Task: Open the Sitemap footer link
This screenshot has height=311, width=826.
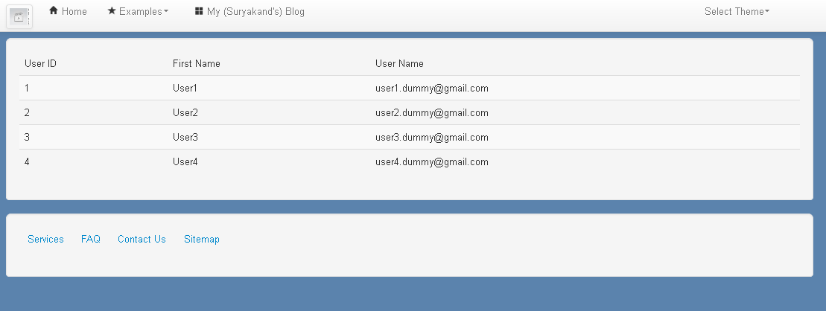Action: [202, 239]
